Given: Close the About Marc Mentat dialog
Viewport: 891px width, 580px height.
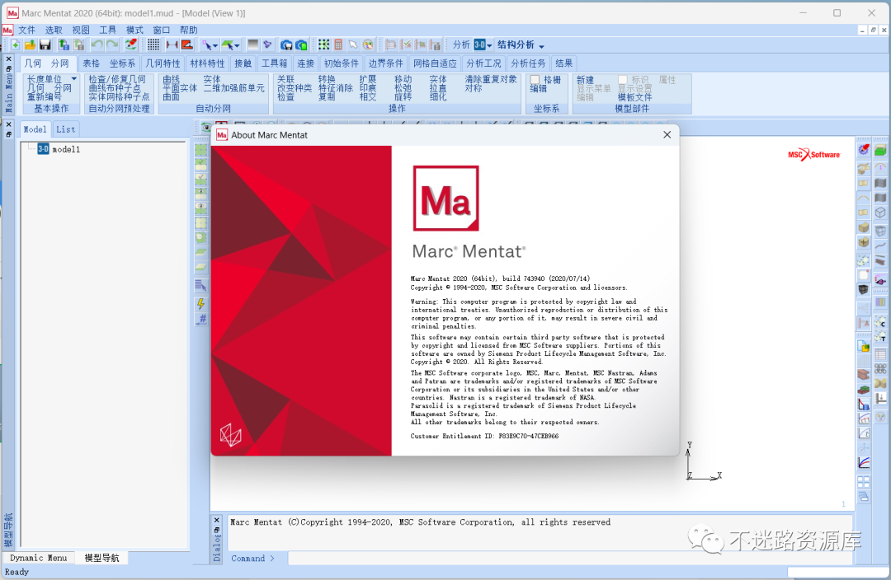Looking at the screenshot, I should pos(667,134).
